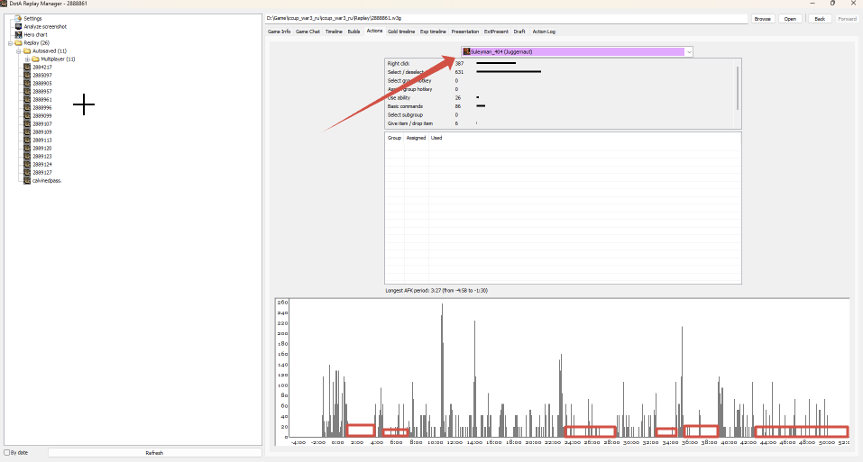Click the replay icon beside 2888961
This screenshot has height=462, width=863.
coord(27,99)
